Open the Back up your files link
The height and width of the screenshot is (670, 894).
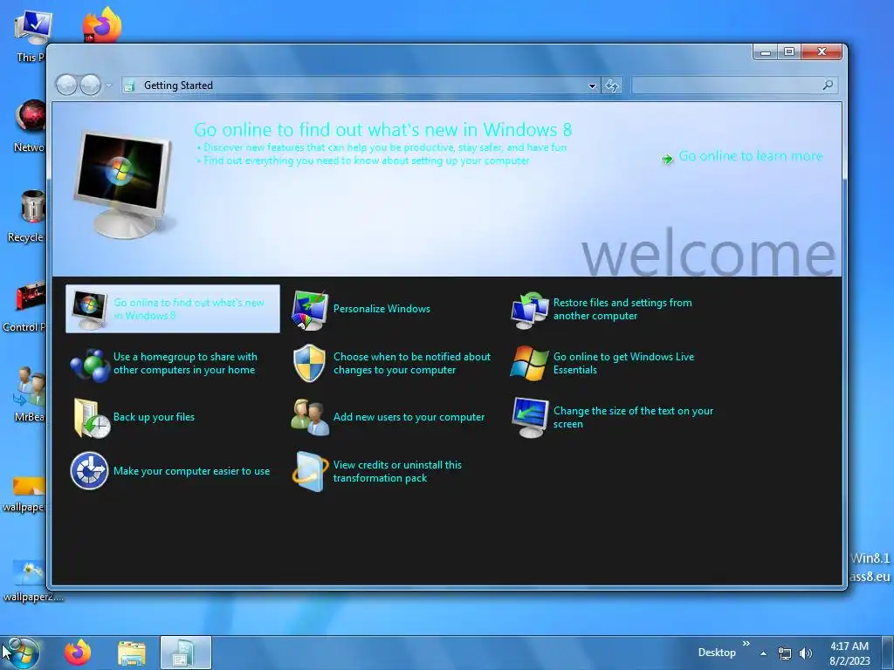(x=154, y=417)
